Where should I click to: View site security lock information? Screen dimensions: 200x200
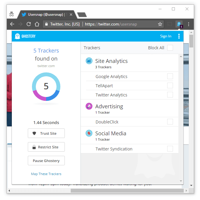[46, 24]
